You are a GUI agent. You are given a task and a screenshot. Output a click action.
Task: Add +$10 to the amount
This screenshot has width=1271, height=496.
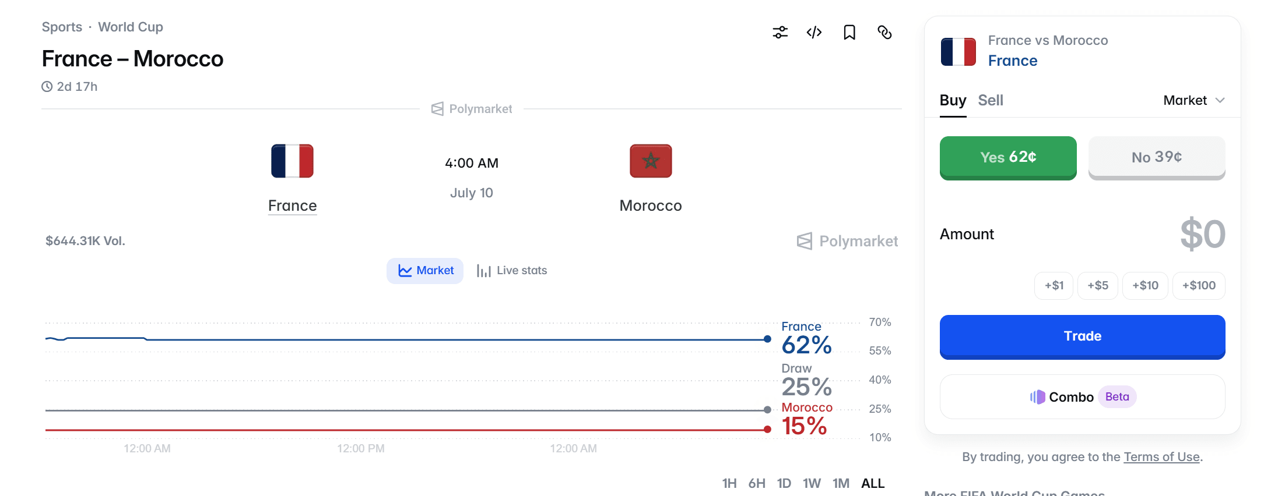1145,286
